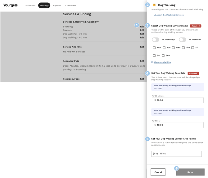Click the location pin icon in radius field

[x=154, y=154]
